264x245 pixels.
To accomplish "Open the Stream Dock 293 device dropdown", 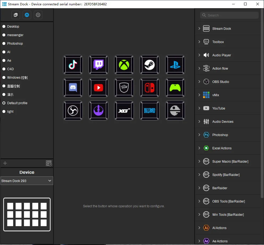I will (x=27, y=181).
